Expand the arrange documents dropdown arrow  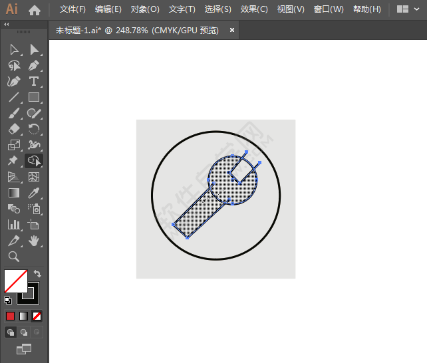coord(416,9)
